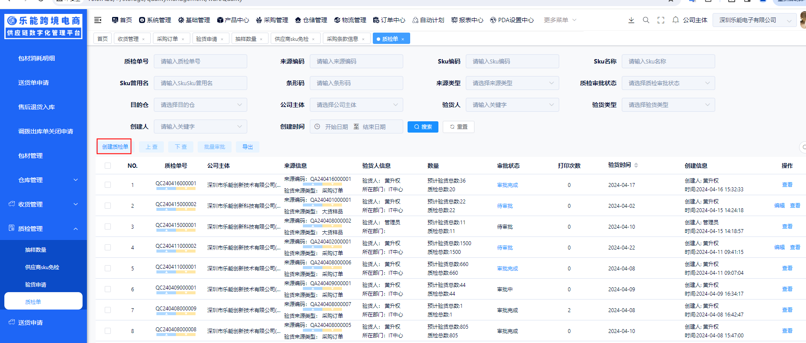Screen dimensions: 806x343
Task: Open the search magnifier icon in header
Action: [x=646, y=20]
